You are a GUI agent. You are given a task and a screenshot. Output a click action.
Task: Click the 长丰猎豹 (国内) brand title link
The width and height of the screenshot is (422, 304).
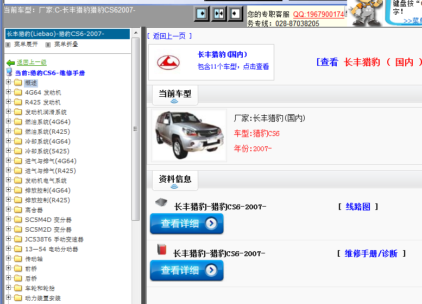coord(222,54)
